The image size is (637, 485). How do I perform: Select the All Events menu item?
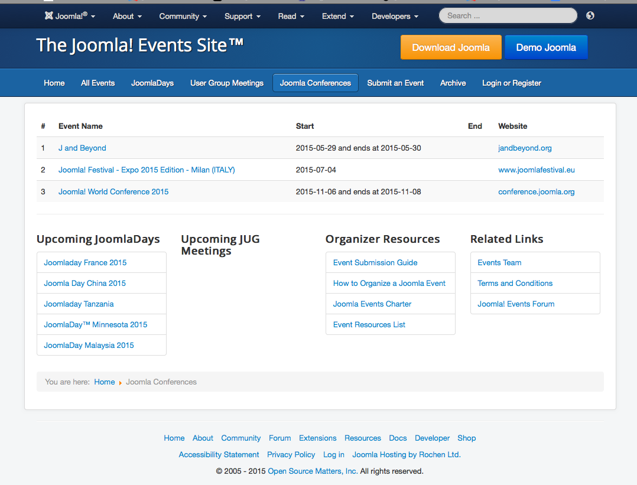pyautogui.click(x=98, y=83)
